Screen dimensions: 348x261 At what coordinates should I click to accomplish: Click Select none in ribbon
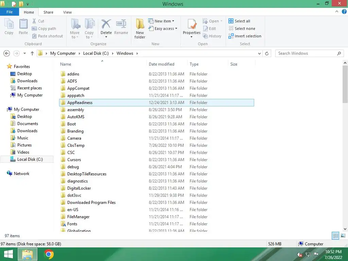242,29
